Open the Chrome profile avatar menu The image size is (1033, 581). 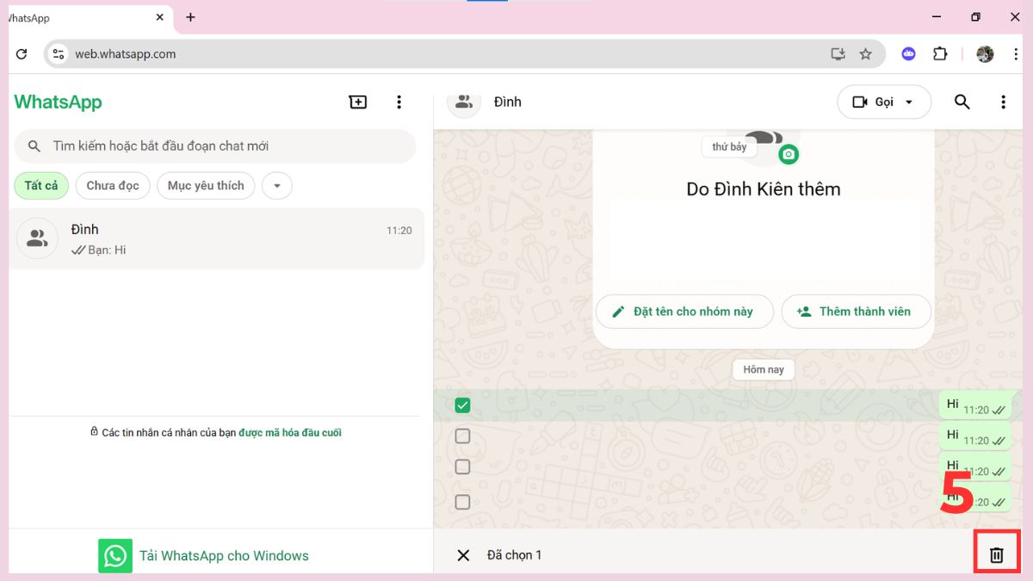click(x=984, y=53)
